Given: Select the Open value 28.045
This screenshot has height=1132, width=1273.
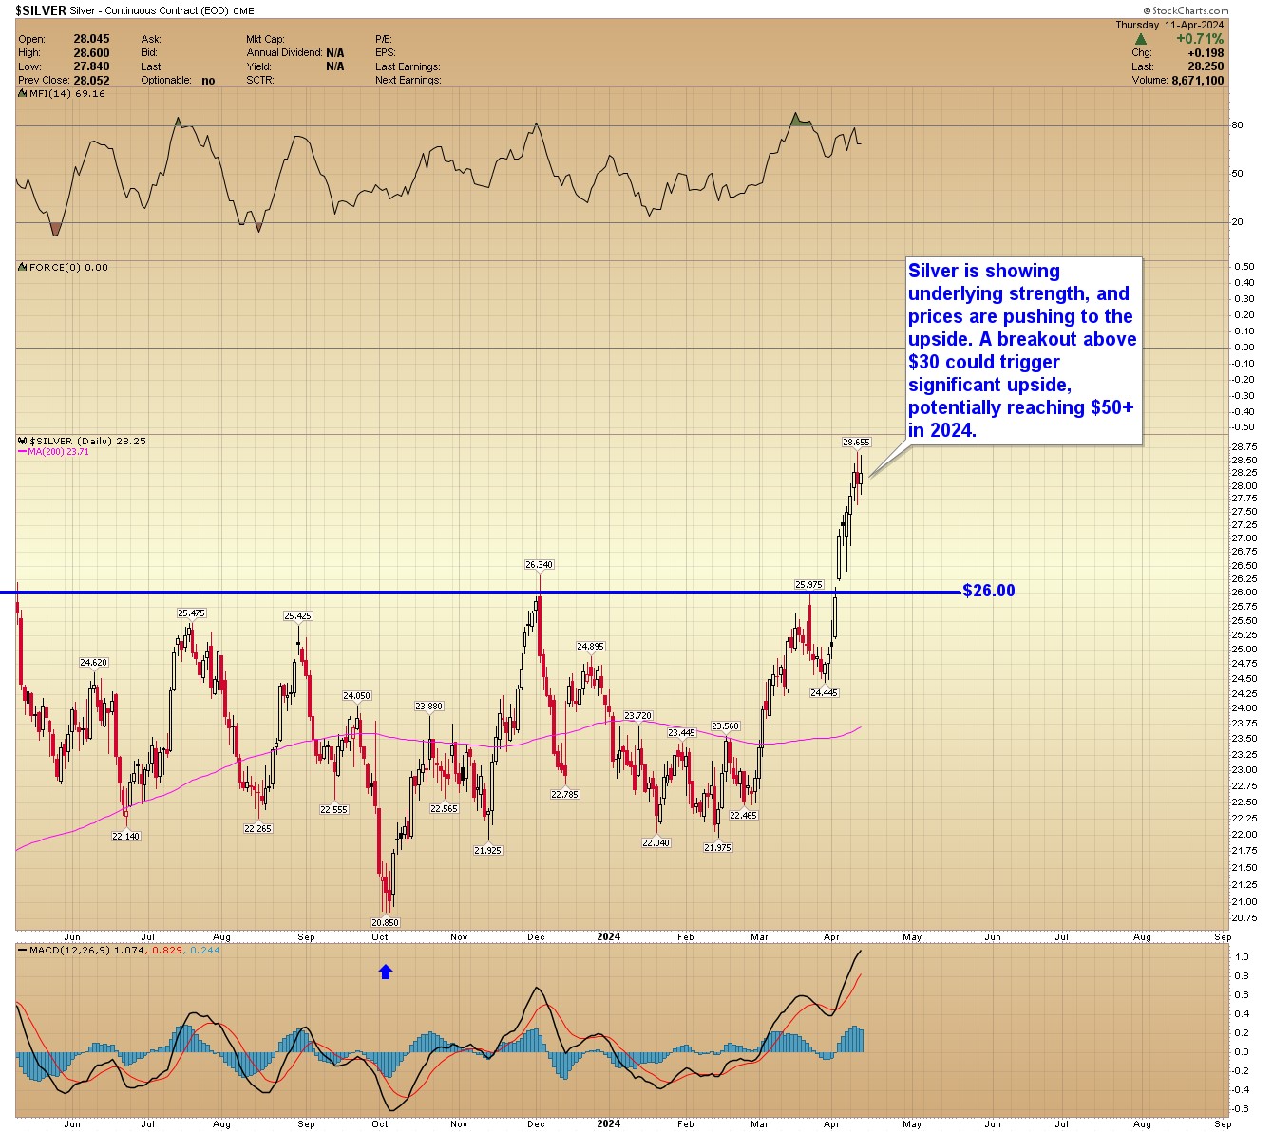Looking at the screenshot, I should pyautogui.click(x=92, y=39).
